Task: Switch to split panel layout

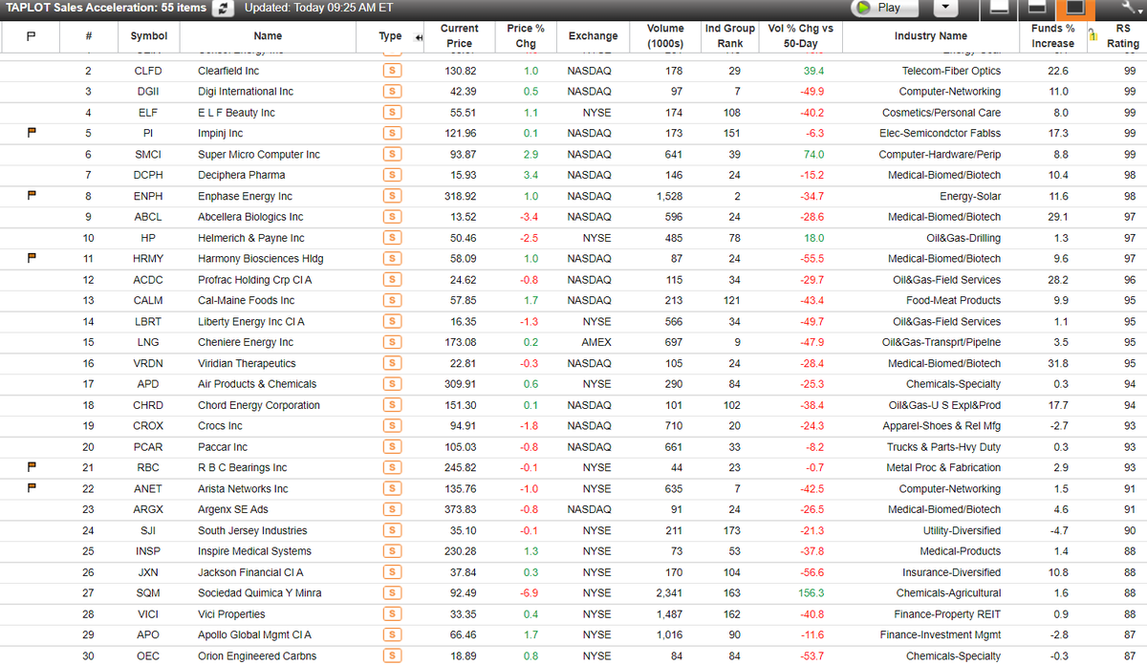Action: tap(1036, 8)
